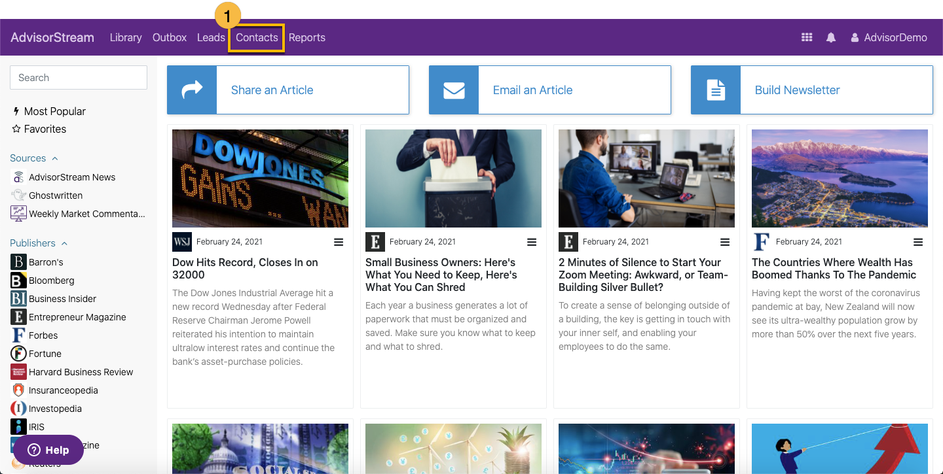
Task: Select Forbes sidebar publisher icon
Action: pyautogui.click(x=18, y=335)
